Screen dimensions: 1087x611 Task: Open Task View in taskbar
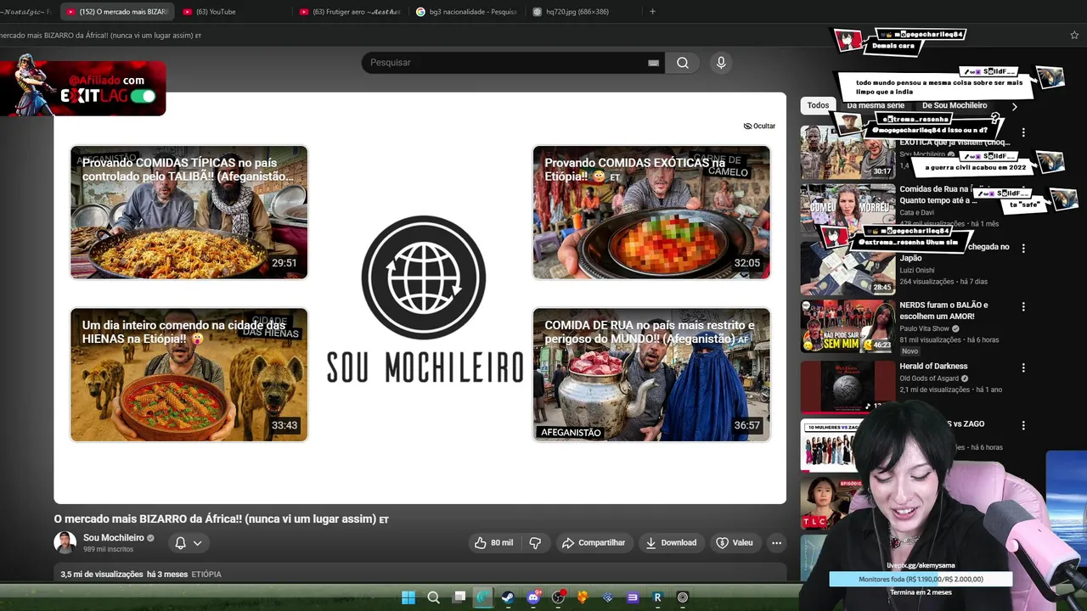459,597
